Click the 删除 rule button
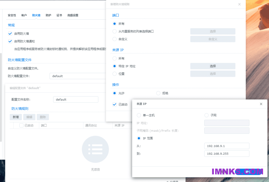 click(43, 117)
